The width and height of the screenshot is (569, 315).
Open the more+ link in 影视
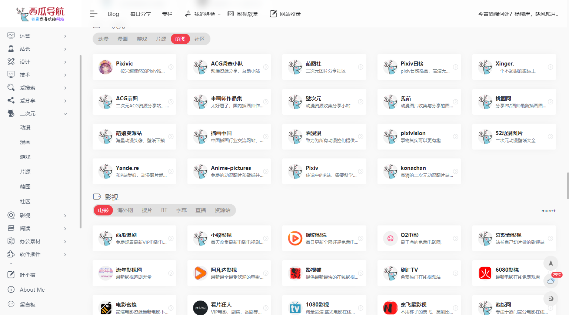(x=549, y=211)
